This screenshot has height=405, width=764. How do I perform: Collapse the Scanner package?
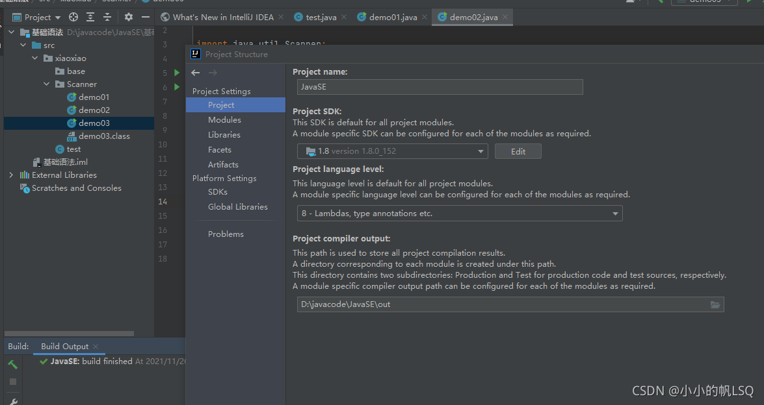(x=46, y=84)
